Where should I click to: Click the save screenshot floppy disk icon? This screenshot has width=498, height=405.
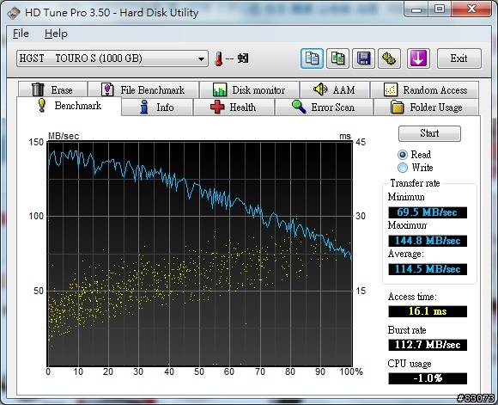(363, 58)
